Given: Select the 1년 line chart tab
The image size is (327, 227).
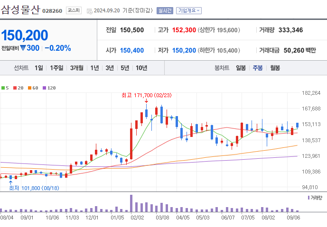Looking at the screenshot, I should coord(94,68).
